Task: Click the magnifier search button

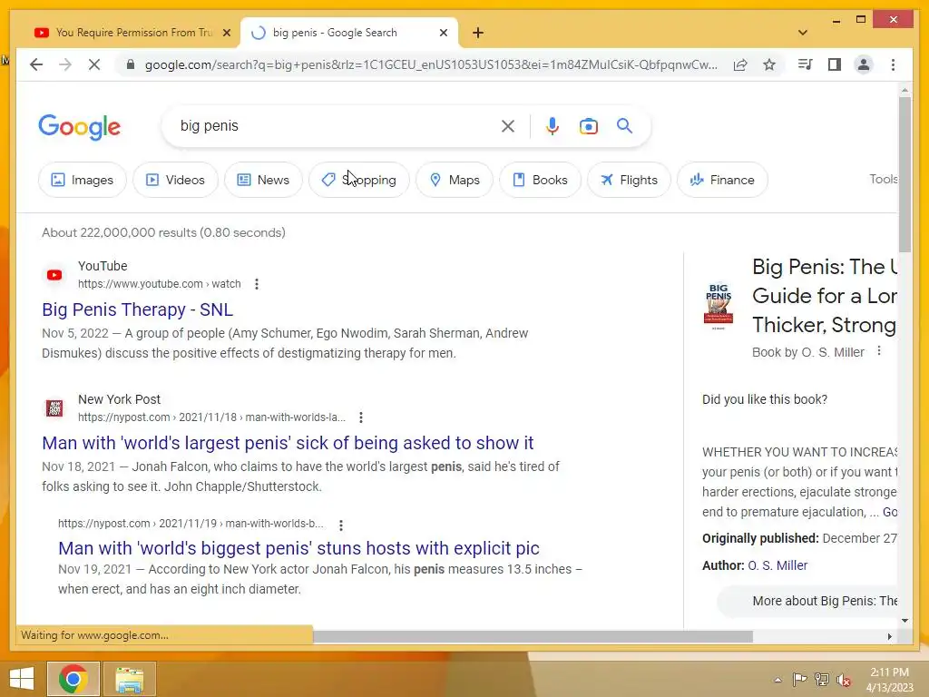Action: (624, 125)
